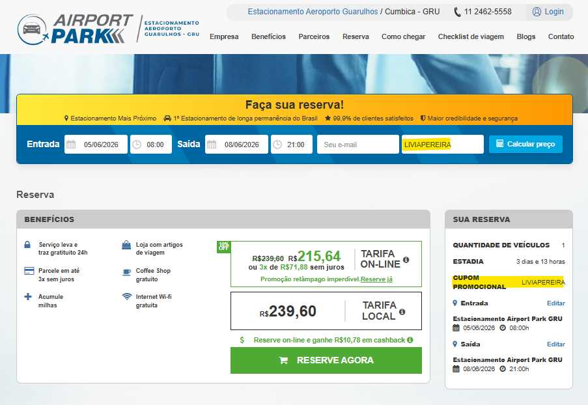
Task: Open the Benefícios menu item
Action: [x=268, y=36]
